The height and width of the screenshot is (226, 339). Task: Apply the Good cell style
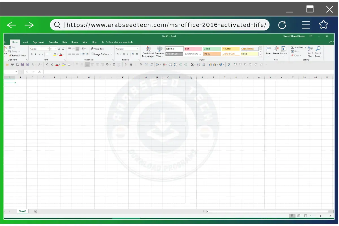211,48
